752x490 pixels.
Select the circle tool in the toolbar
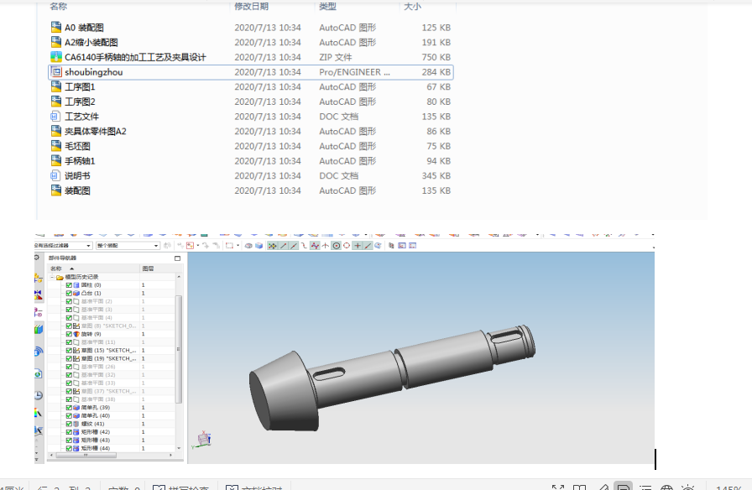(336, 244)
